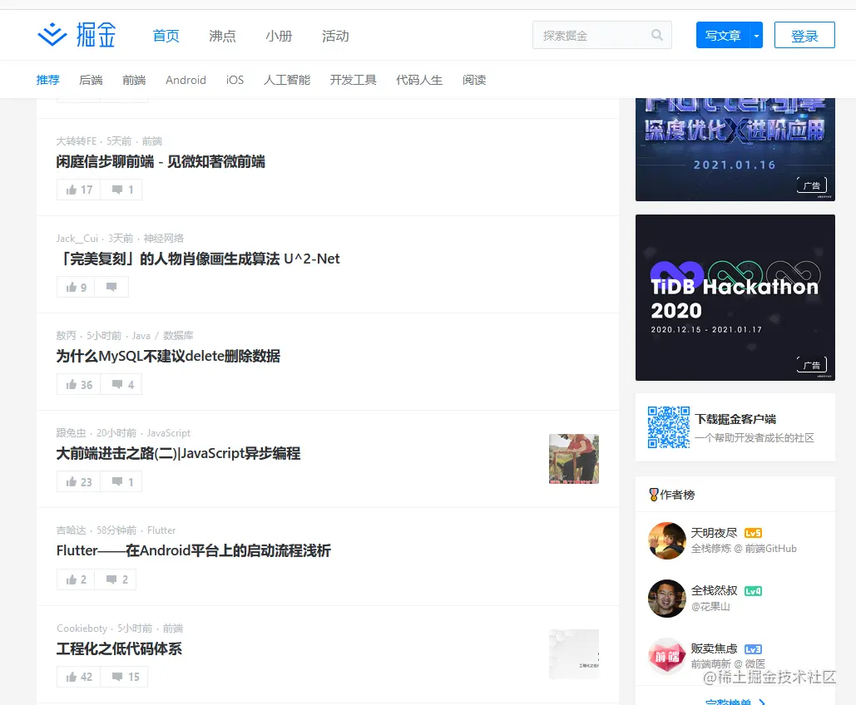
Task: Click author name 吉哈达
Action: click(71, 530)
